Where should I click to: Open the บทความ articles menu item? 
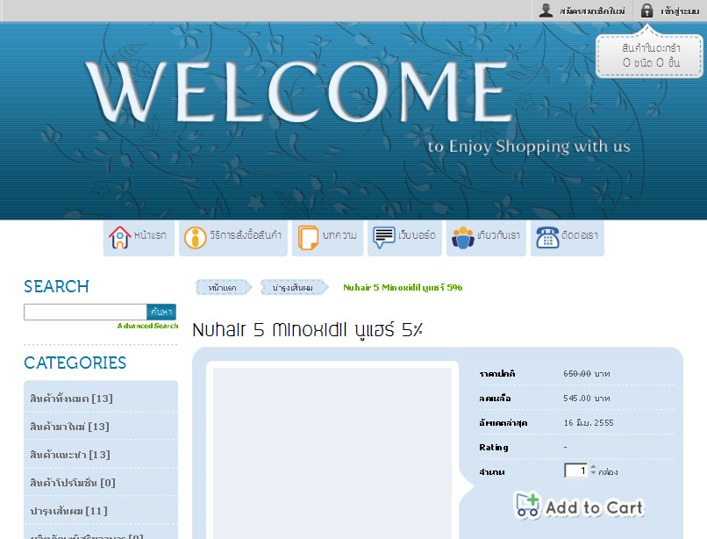tap(327, 238)
